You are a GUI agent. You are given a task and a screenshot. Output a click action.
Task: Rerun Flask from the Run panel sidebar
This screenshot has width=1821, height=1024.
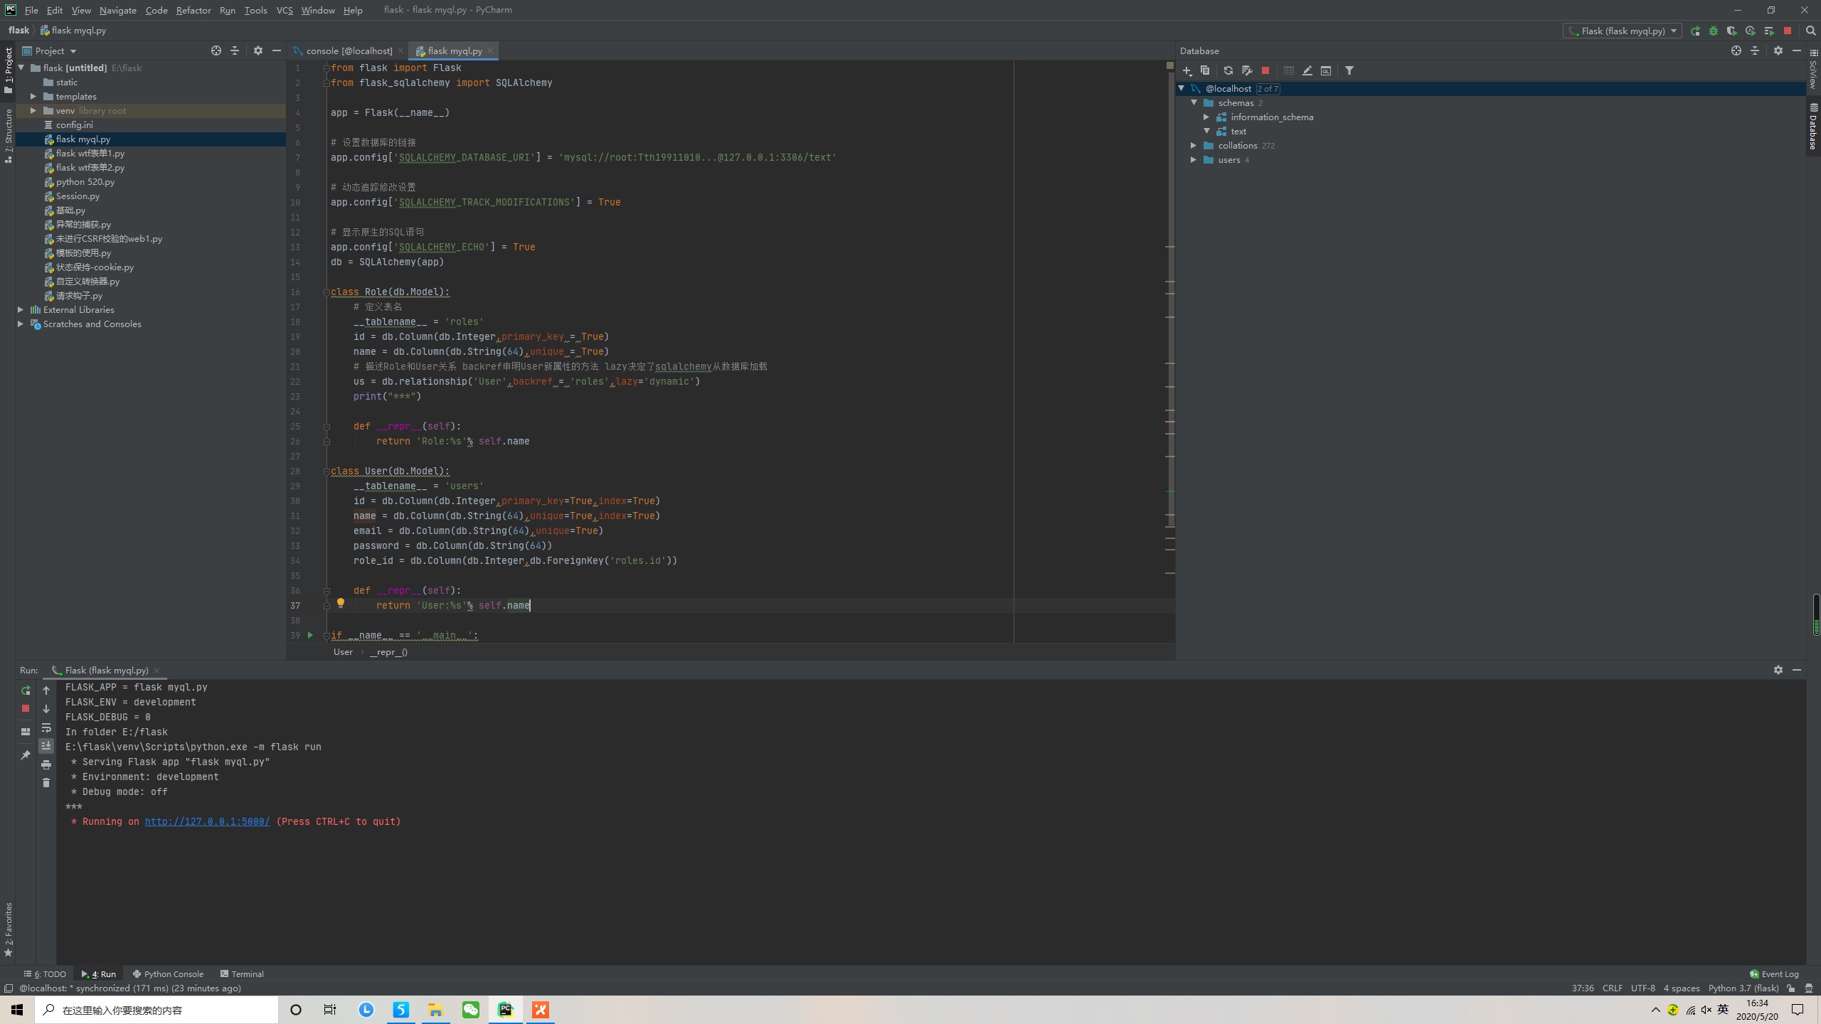click(x=26, y=690)
